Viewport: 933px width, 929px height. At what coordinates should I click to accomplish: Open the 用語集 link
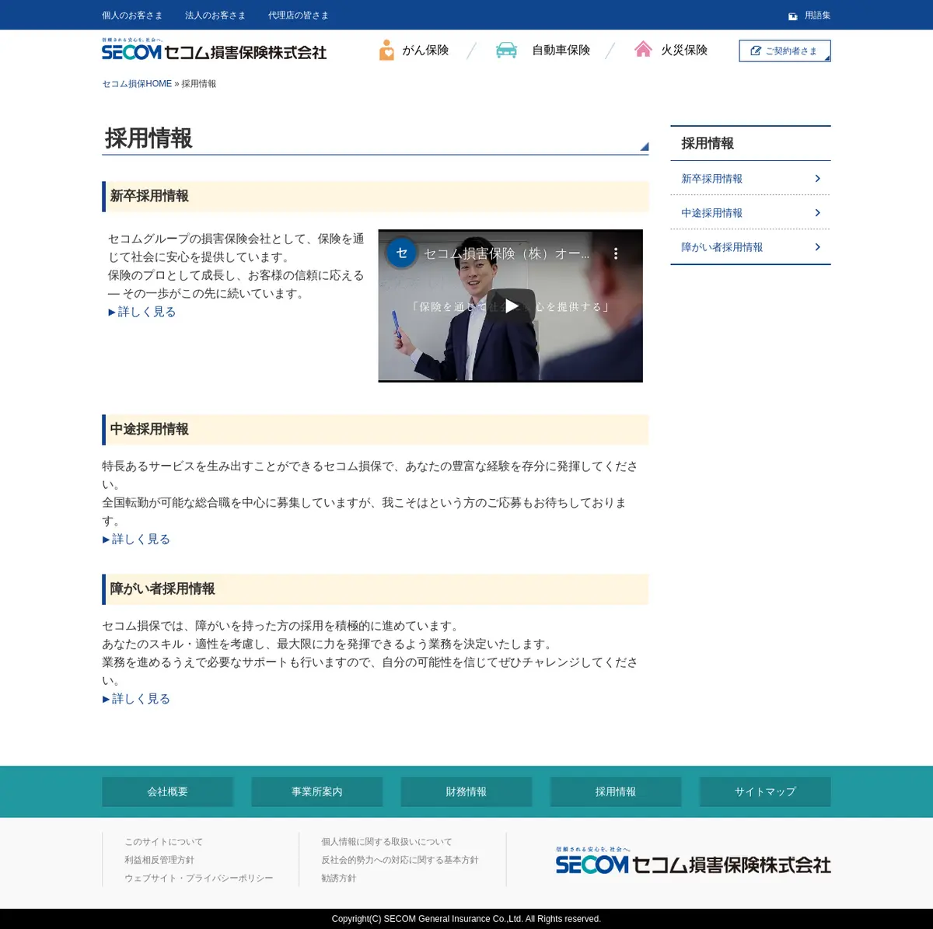817,16
